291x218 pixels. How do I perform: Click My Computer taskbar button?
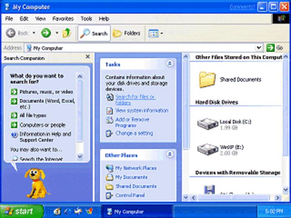coord(137,211)
